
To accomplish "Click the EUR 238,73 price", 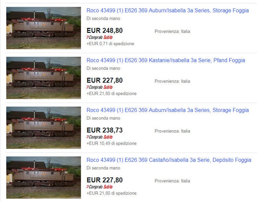I will [104, 131].
